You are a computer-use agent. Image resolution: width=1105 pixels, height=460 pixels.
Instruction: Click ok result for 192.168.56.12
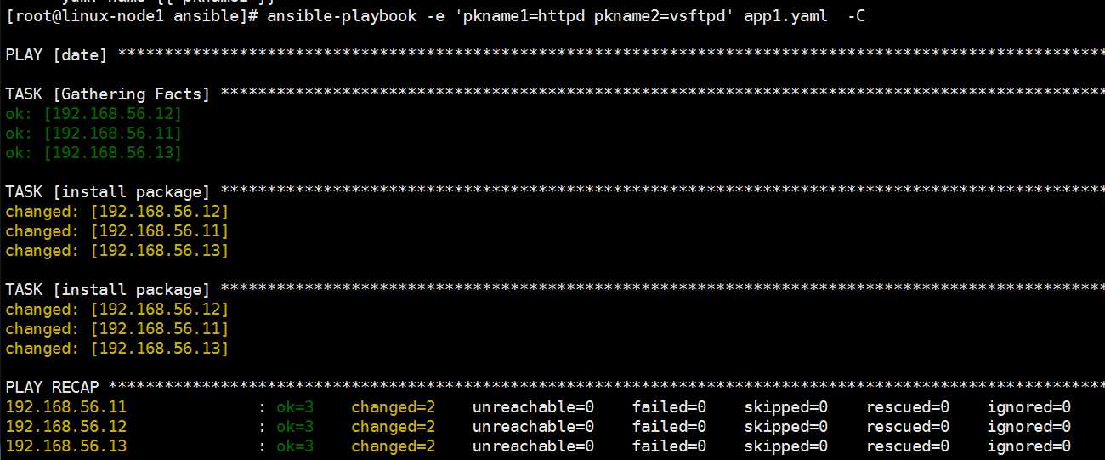[93, 114]
